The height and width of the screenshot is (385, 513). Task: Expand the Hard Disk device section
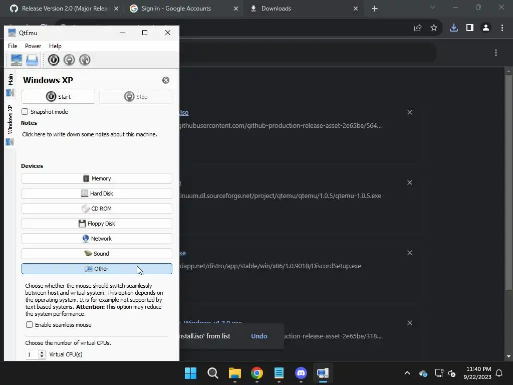[97, 194]
